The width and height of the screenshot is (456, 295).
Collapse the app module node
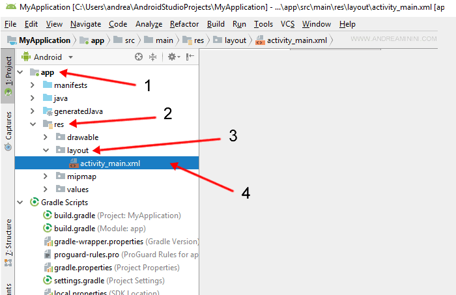coord(20,72)
